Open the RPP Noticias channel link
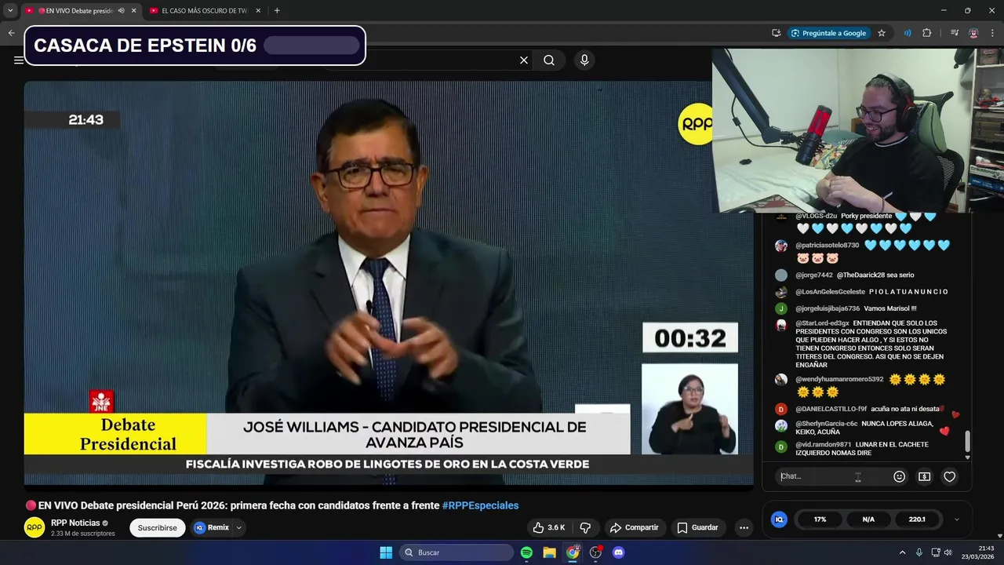This screenshot has height=565, width=1004. coord(75,523)
